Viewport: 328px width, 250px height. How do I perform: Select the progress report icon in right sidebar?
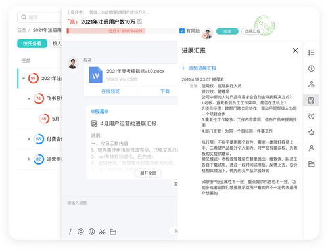pos(311,100)
